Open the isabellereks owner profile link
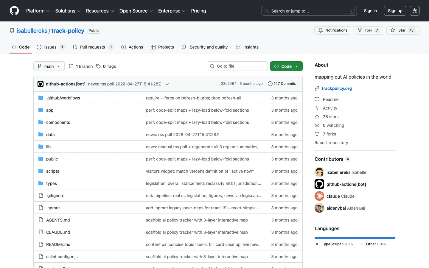This screenshot has width=429, height=268. coord(32,31)
